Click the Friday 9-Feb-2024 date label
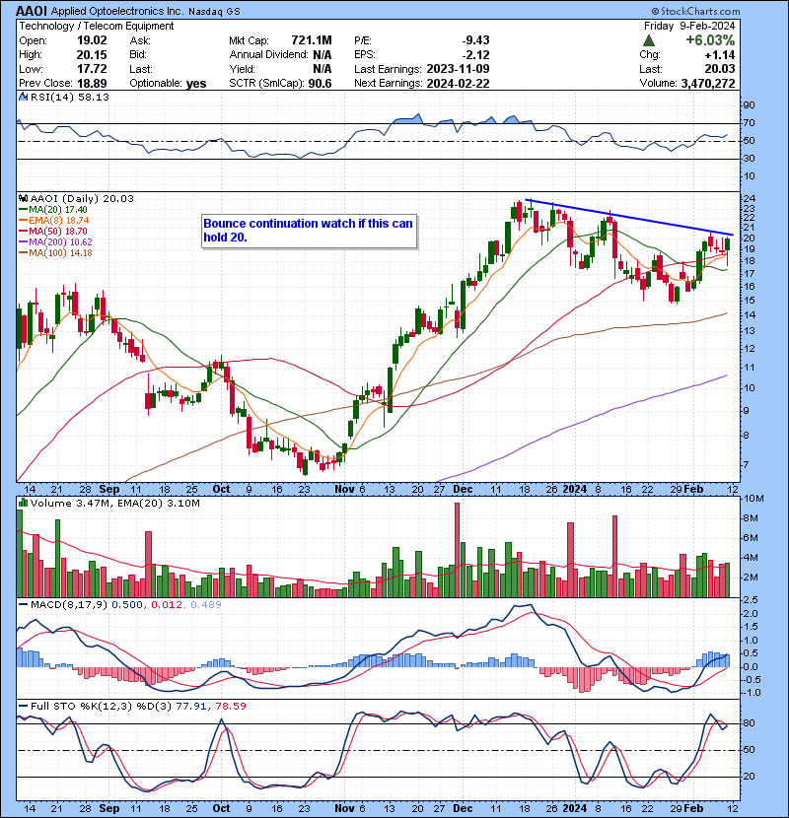This screenshot has width=789, height=818. point(689,26)
